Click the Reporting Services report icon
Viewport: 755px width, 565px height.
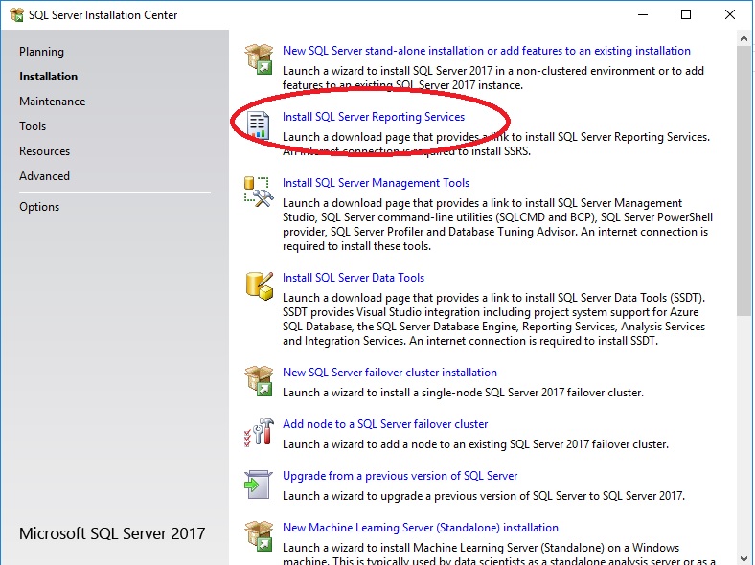[x=258, y=125]
